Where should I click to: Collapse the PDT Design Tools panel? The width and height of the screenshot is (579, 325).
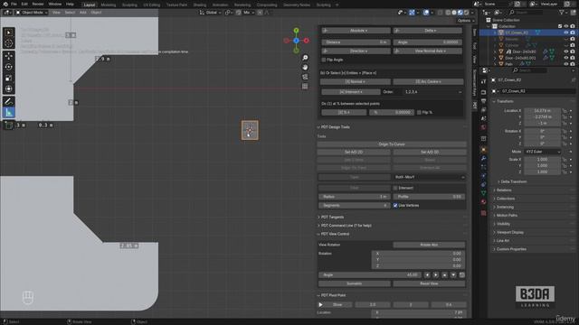click(335, 127)
